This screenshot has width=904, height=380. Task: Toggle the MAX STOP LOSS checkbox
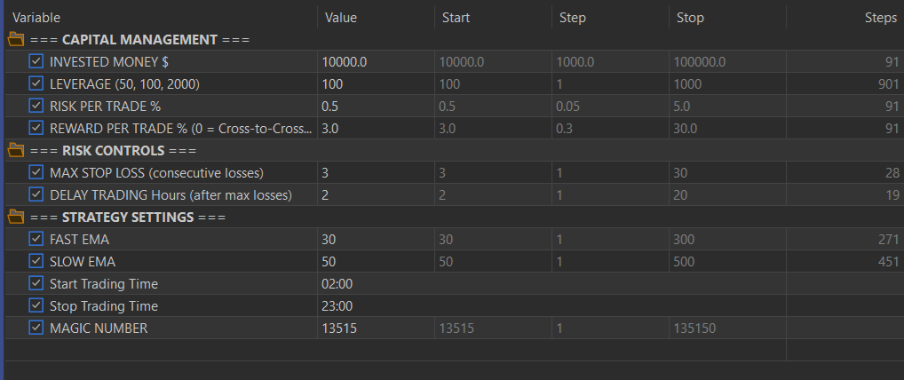(x=36, y=172)
